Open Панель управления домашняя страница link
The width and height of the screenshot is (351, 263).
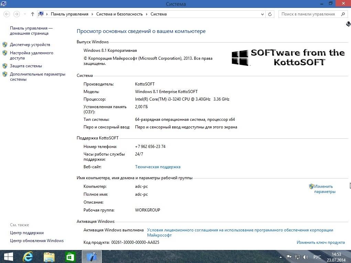(31, 31)
